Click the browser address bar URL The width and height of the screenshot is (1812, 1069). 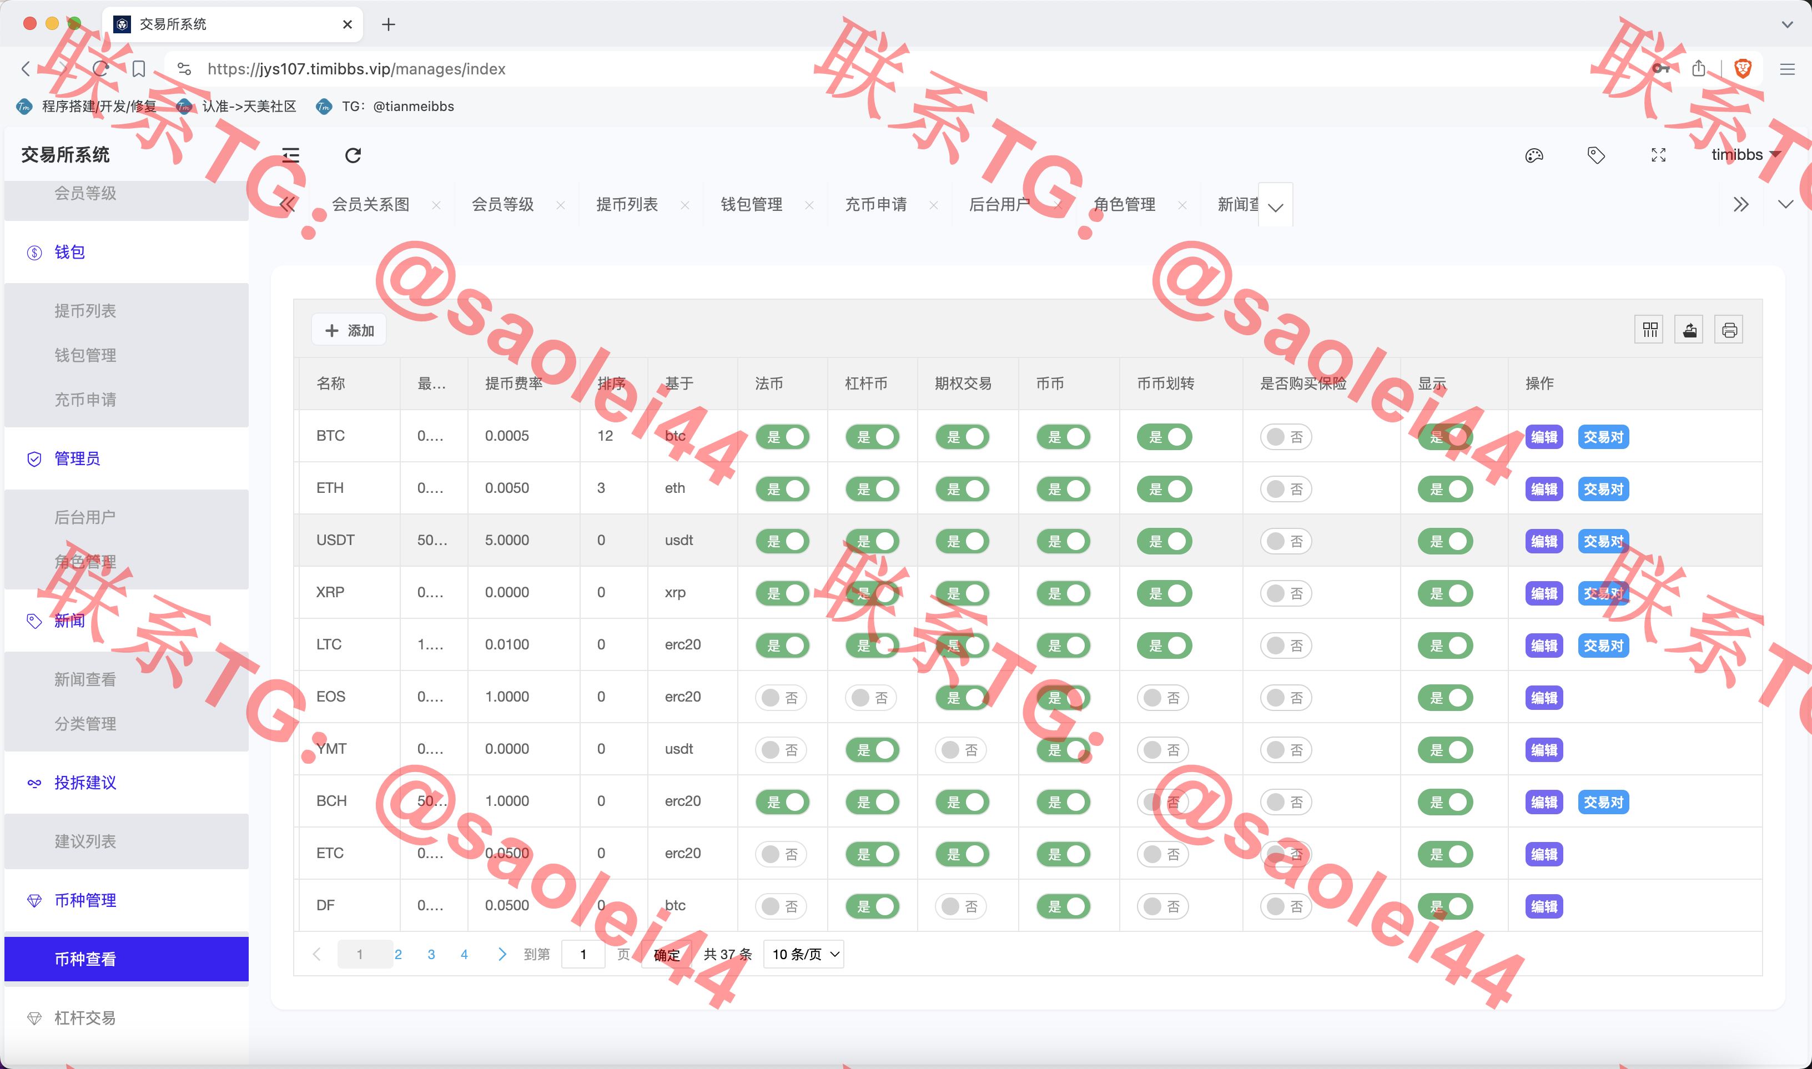(356, 69)
